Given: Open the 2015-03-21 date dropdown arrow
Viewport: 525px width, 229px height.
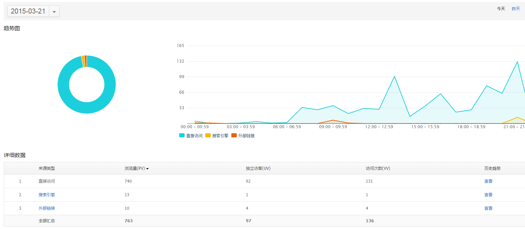Looking at the screenshot, I should coord(54,11).
